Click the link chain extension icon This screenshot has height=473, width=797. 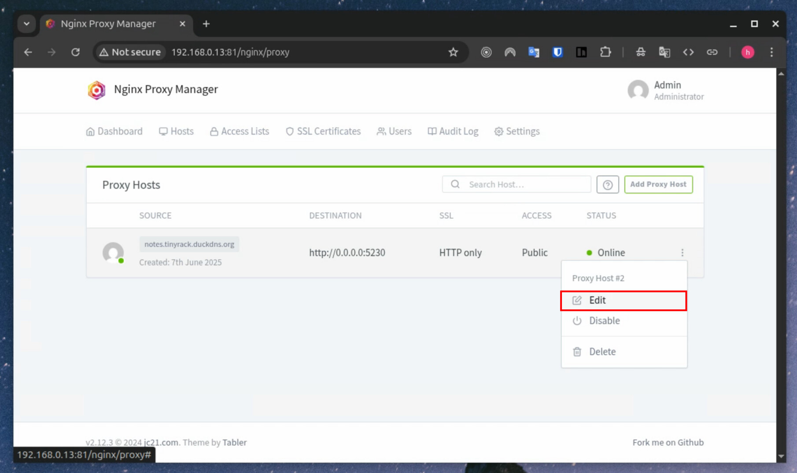[x=712, y=52]
